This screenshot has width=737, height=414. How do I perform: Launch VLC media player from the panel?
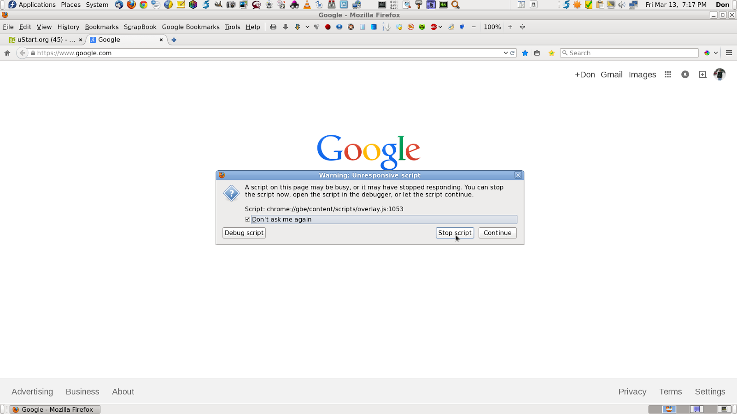point(307,5)
